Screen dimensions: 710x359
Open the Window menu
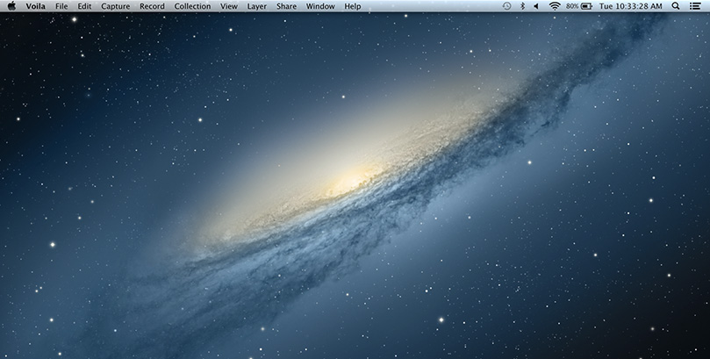(320, 6)
